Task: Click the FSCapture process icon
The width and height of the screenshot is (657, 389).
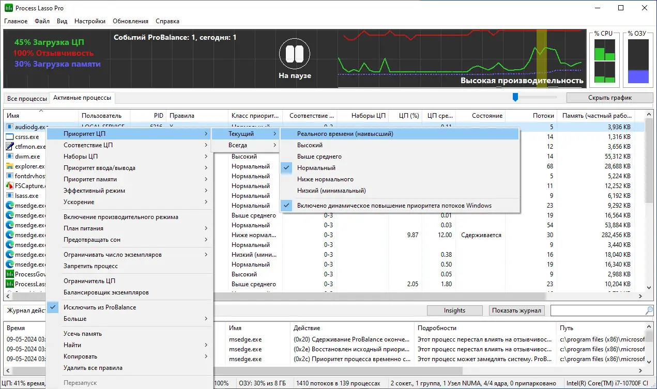Action: click(9, 186)
